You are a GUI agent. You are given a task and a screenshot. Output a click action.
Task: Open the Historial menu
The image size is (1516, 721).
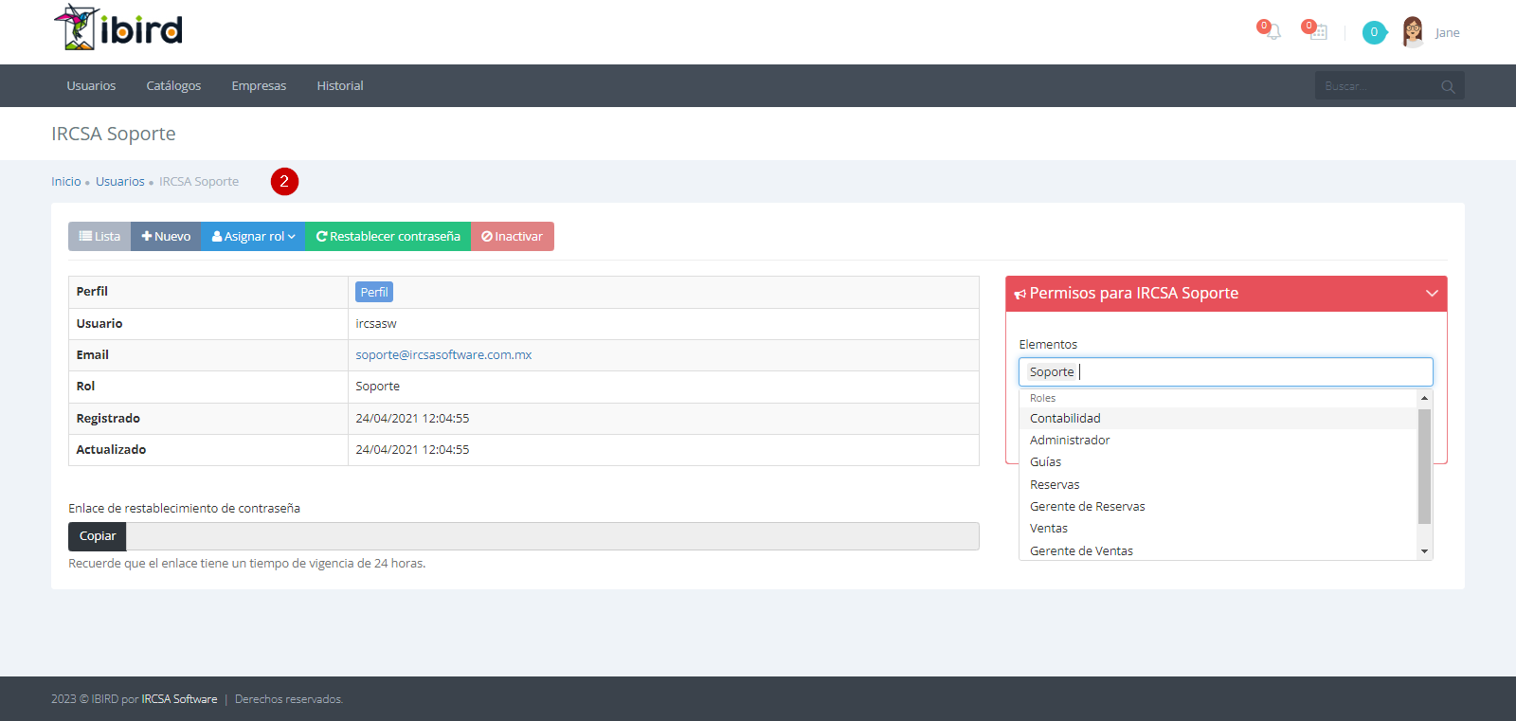340,85
